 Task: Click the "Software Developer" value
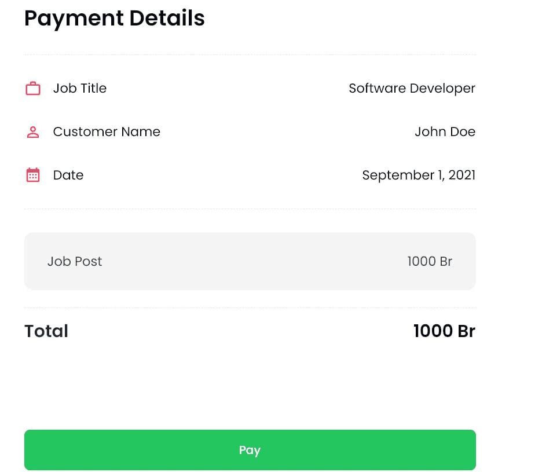412,89
